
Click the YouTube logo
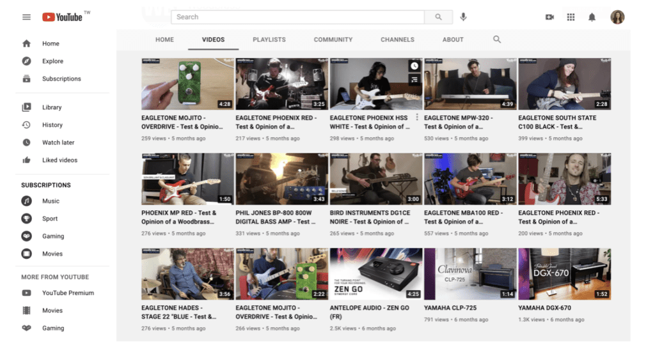click(x=62, y=17)
